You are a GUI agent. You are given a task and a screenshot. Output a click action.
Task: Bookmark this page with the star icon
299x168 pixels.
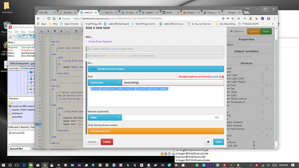coord(233,19)
